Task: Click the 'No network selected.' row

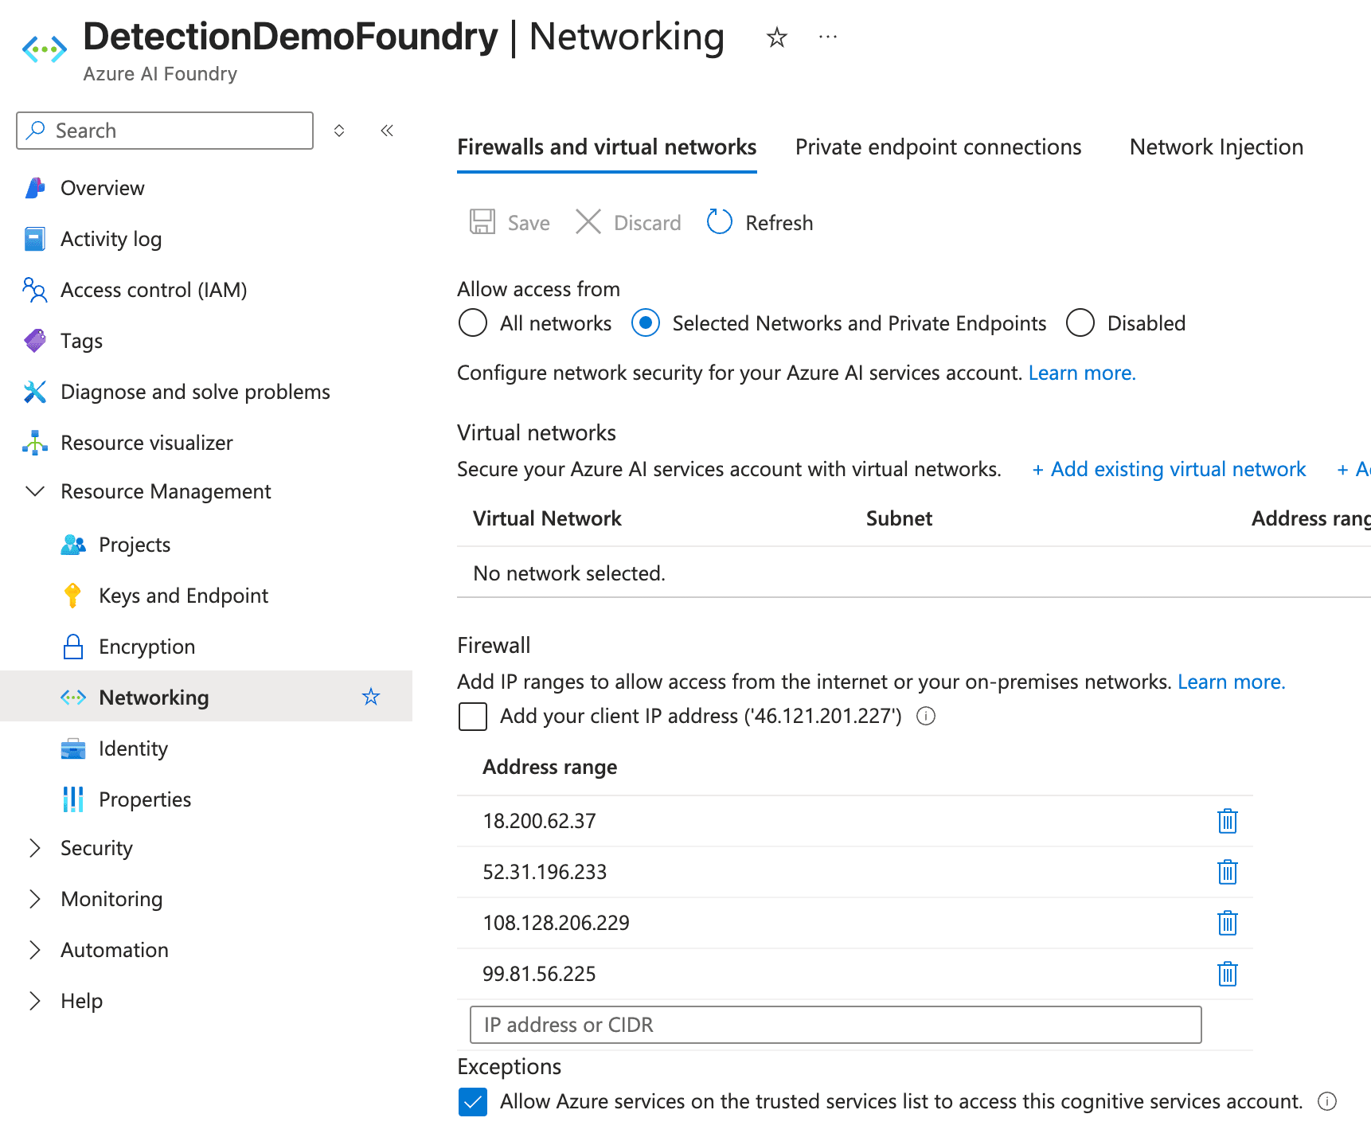Action: pyautogui.click(x=914, y=573)
